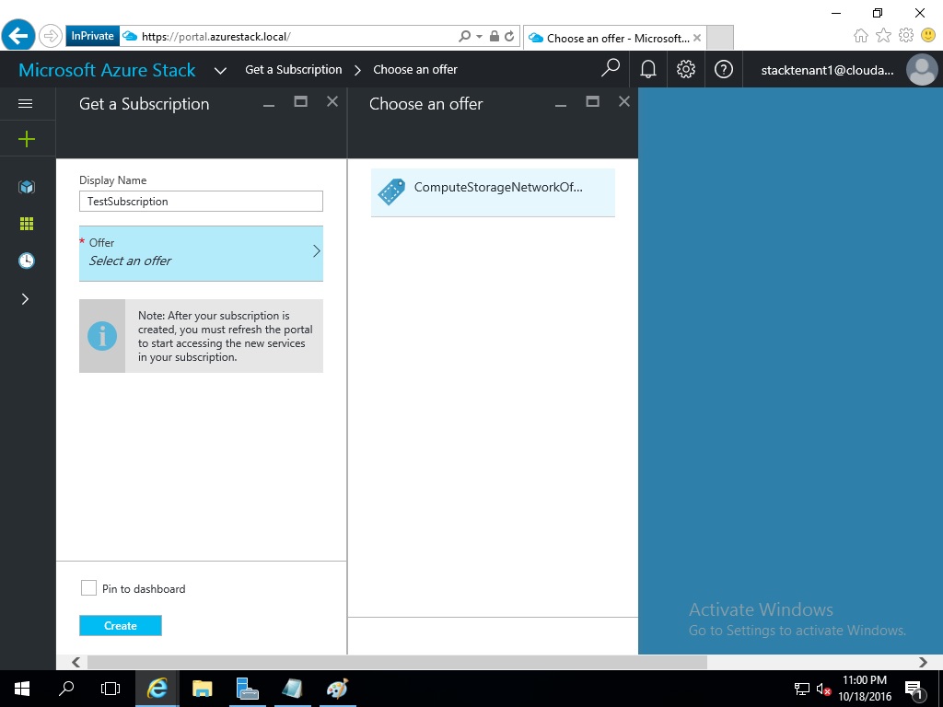Open the browser home icon
Image resolution: width=943 pixels, height=707 pixels.
click(861, 36)
